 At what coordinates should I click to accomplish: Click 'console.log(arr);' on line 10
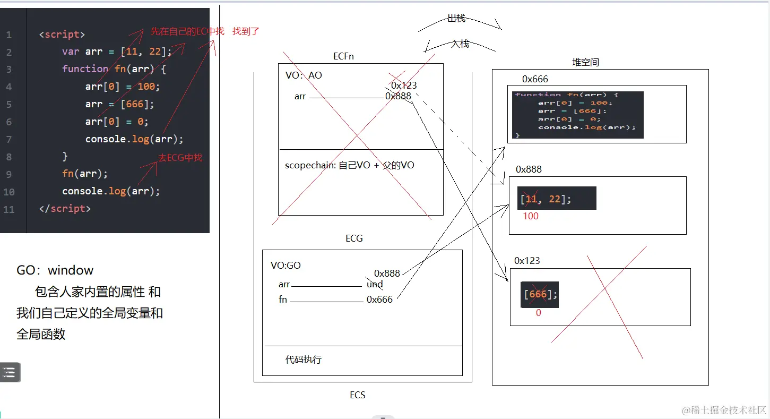click(x=111, y=191)
